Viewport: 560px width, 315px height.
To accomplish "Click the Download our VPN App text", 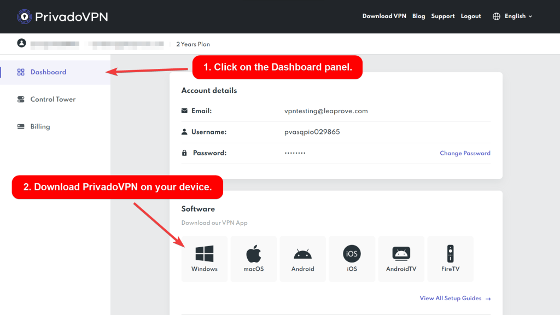I will [214, 223].
